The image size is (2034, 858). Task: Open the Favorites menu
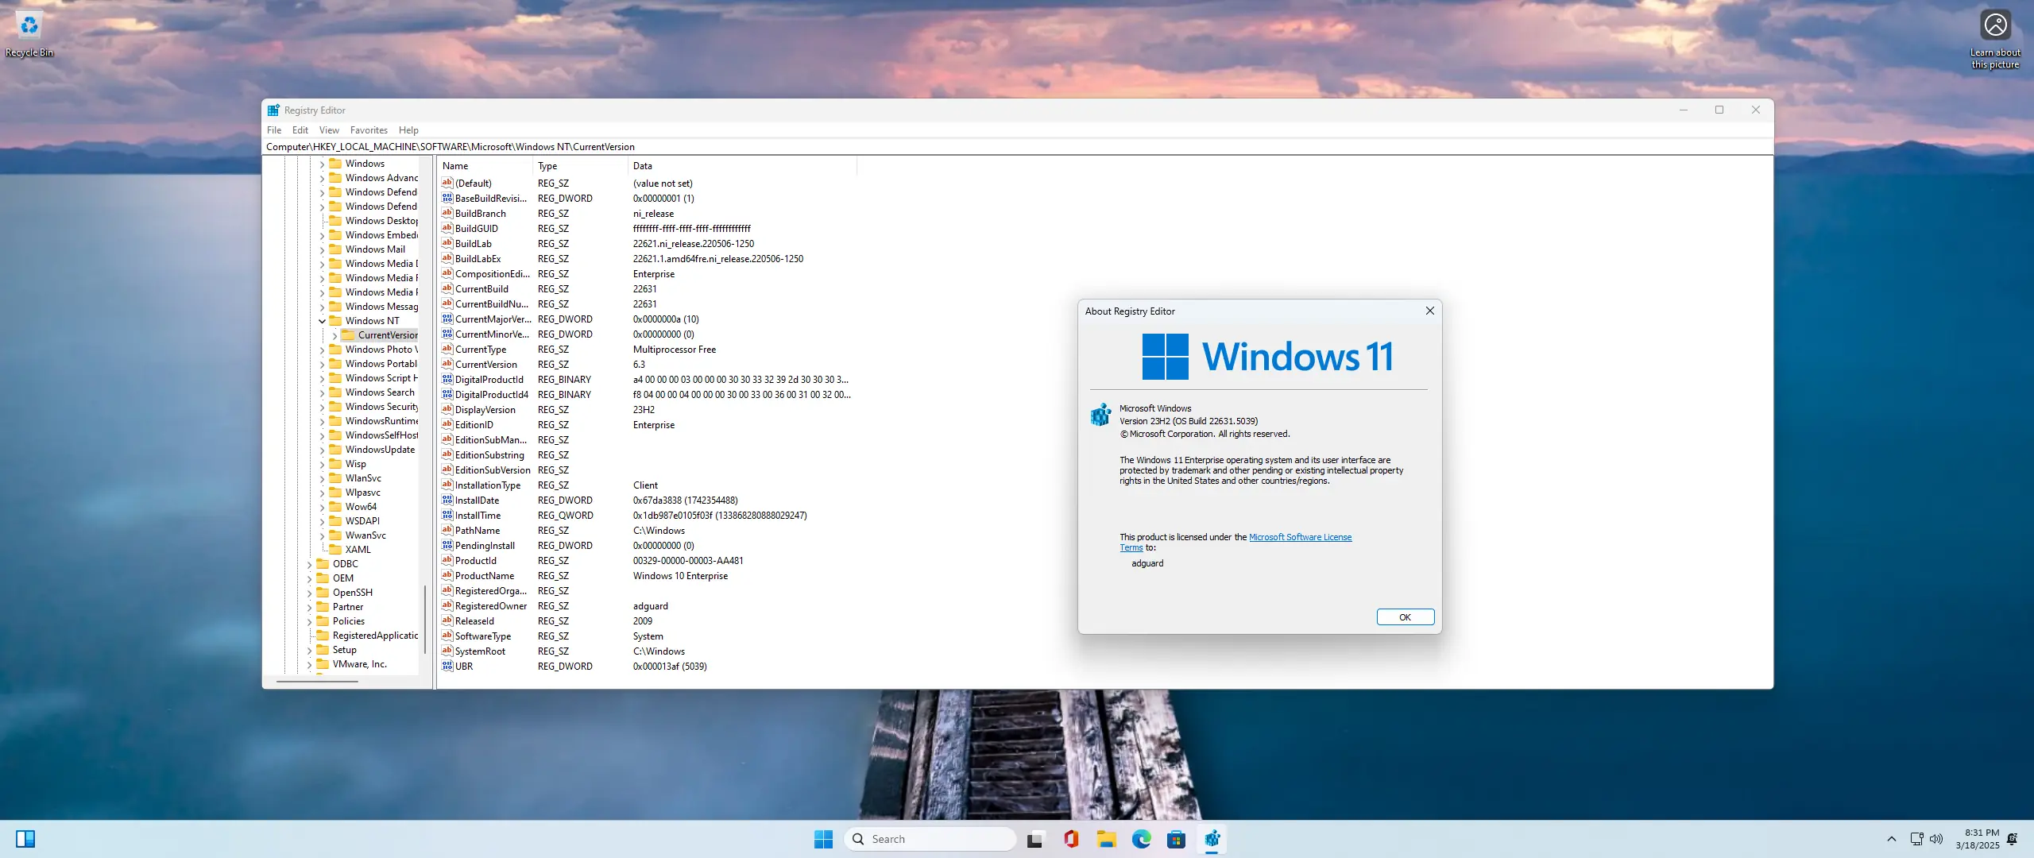[369, 130]
